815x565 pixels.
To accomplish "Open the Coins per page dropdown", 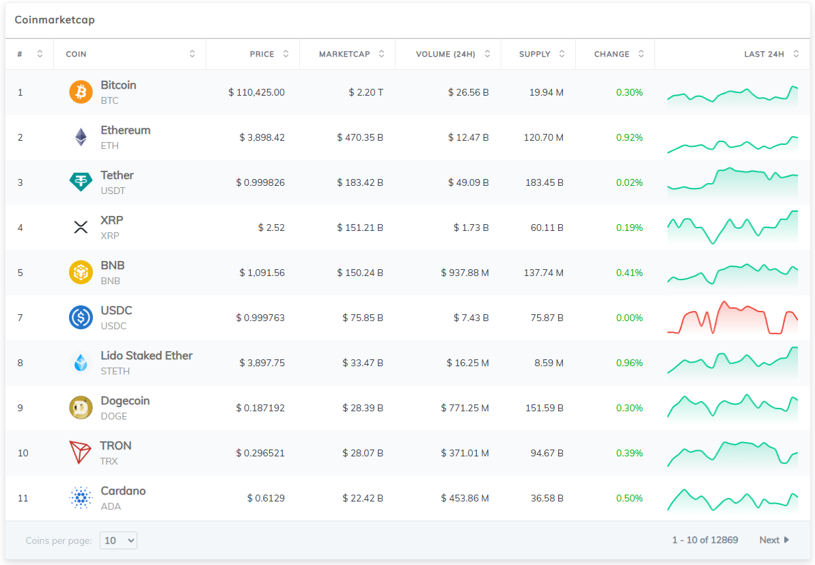I will (118, 540).
